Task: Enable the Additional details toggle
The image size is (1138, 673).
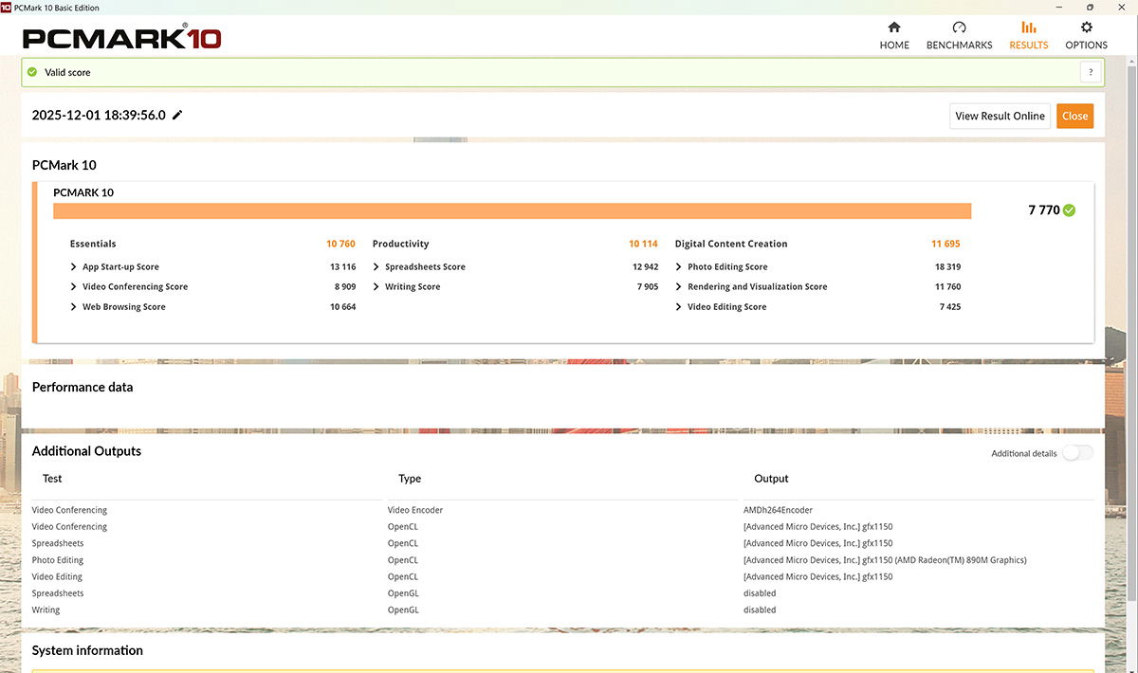Action: (x=1077, y=453)
